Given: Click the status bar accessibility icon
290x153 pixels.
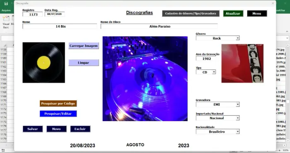Looking at the screenshot, I should pos(3,151).
